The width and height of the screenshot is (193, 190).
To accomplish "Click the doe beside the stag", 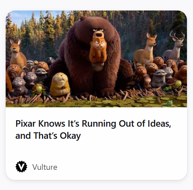I will pos(146,50).
